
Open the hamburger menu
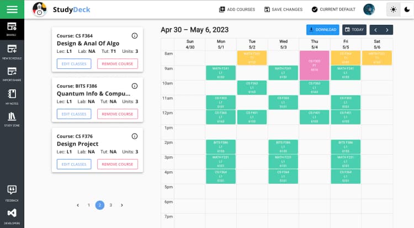click(12, 9)
